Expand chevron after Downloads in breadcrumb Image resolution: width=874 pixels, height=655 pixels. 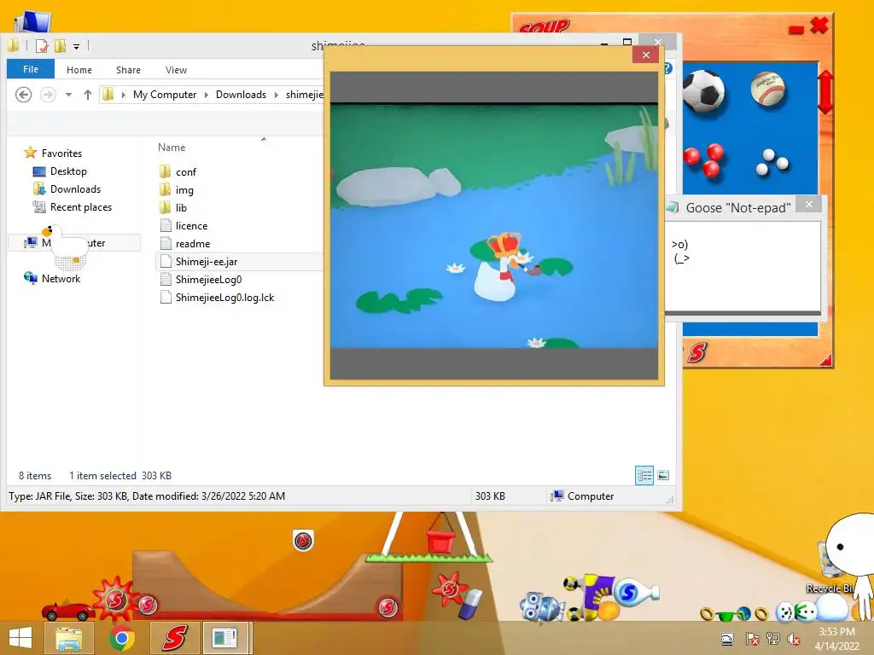tap(276, 95)
